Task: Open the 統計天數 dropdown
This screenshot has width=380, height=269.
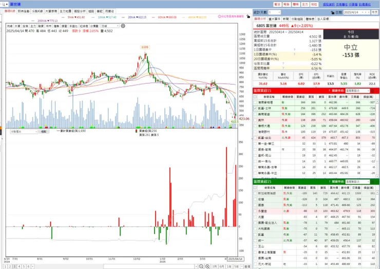Action: [x=274, y=12]
